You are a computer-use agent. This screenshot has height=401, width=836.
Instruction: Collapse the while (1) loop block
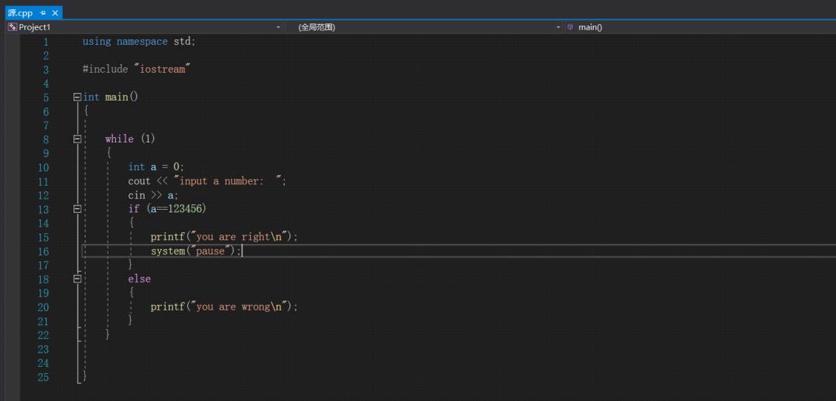(x=77, y=139)
